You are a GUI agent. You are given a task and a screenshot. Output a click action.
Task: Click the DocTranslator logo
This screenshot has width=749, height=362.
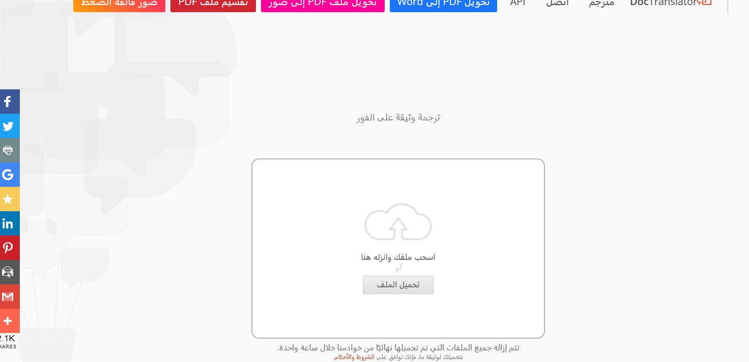tap(670, 3)
